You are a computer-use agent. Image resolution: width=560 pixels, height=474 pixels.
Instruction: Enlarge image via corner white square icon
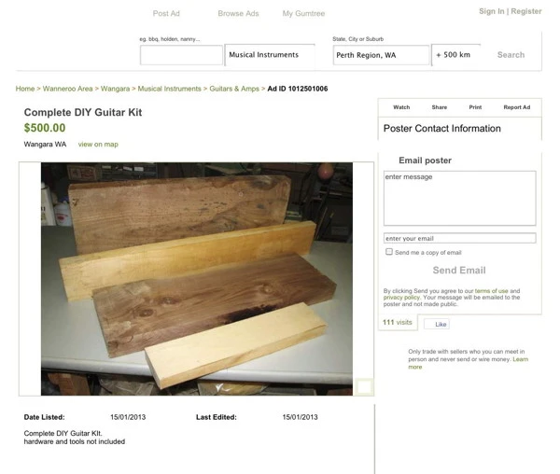pyautogui.click(x=364, y=387)
